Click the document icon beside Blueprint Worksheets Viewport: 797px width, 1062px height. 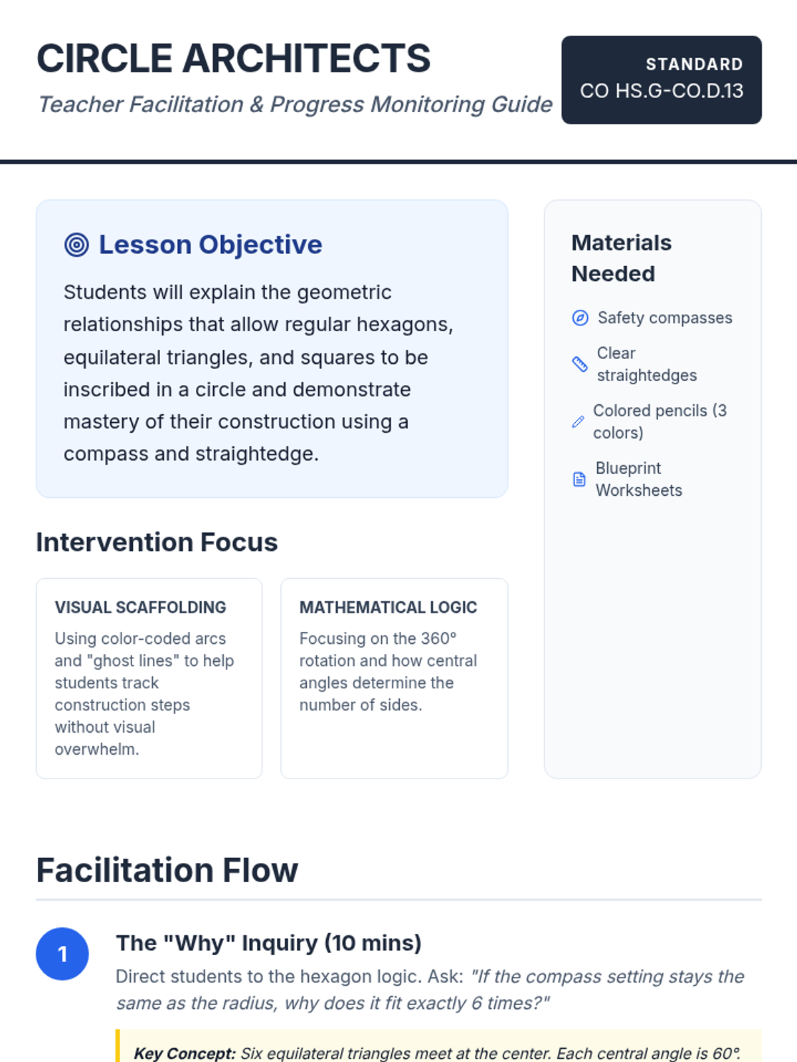tap(579, 479)
